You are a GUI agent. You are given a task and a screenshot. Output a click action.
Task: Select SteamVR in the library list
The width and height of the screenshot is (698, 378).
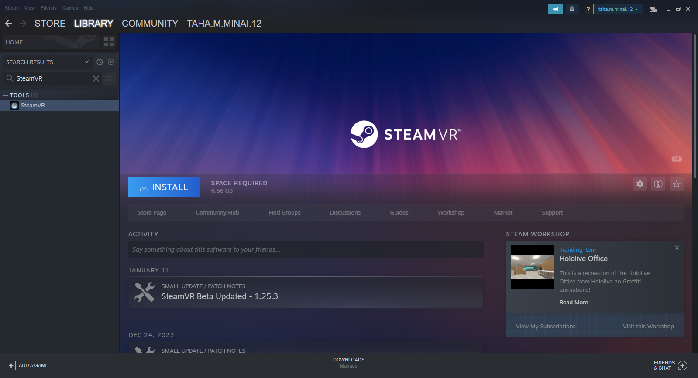click(59, 106)
